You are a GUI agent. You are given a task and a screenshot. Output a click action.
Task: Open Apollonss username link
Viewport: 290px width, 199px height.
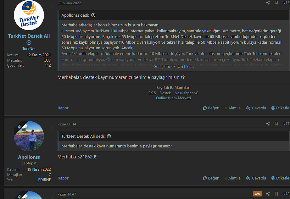click(x=29, y=157)
